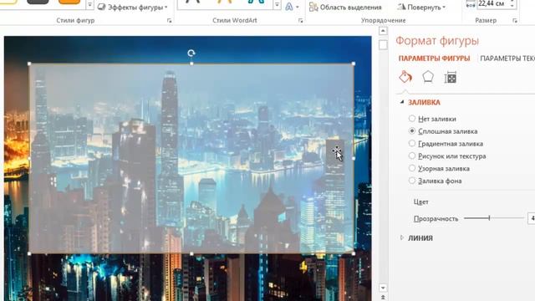
Task: Increase width with stepper up arrow
Action: tap(512, 2)
